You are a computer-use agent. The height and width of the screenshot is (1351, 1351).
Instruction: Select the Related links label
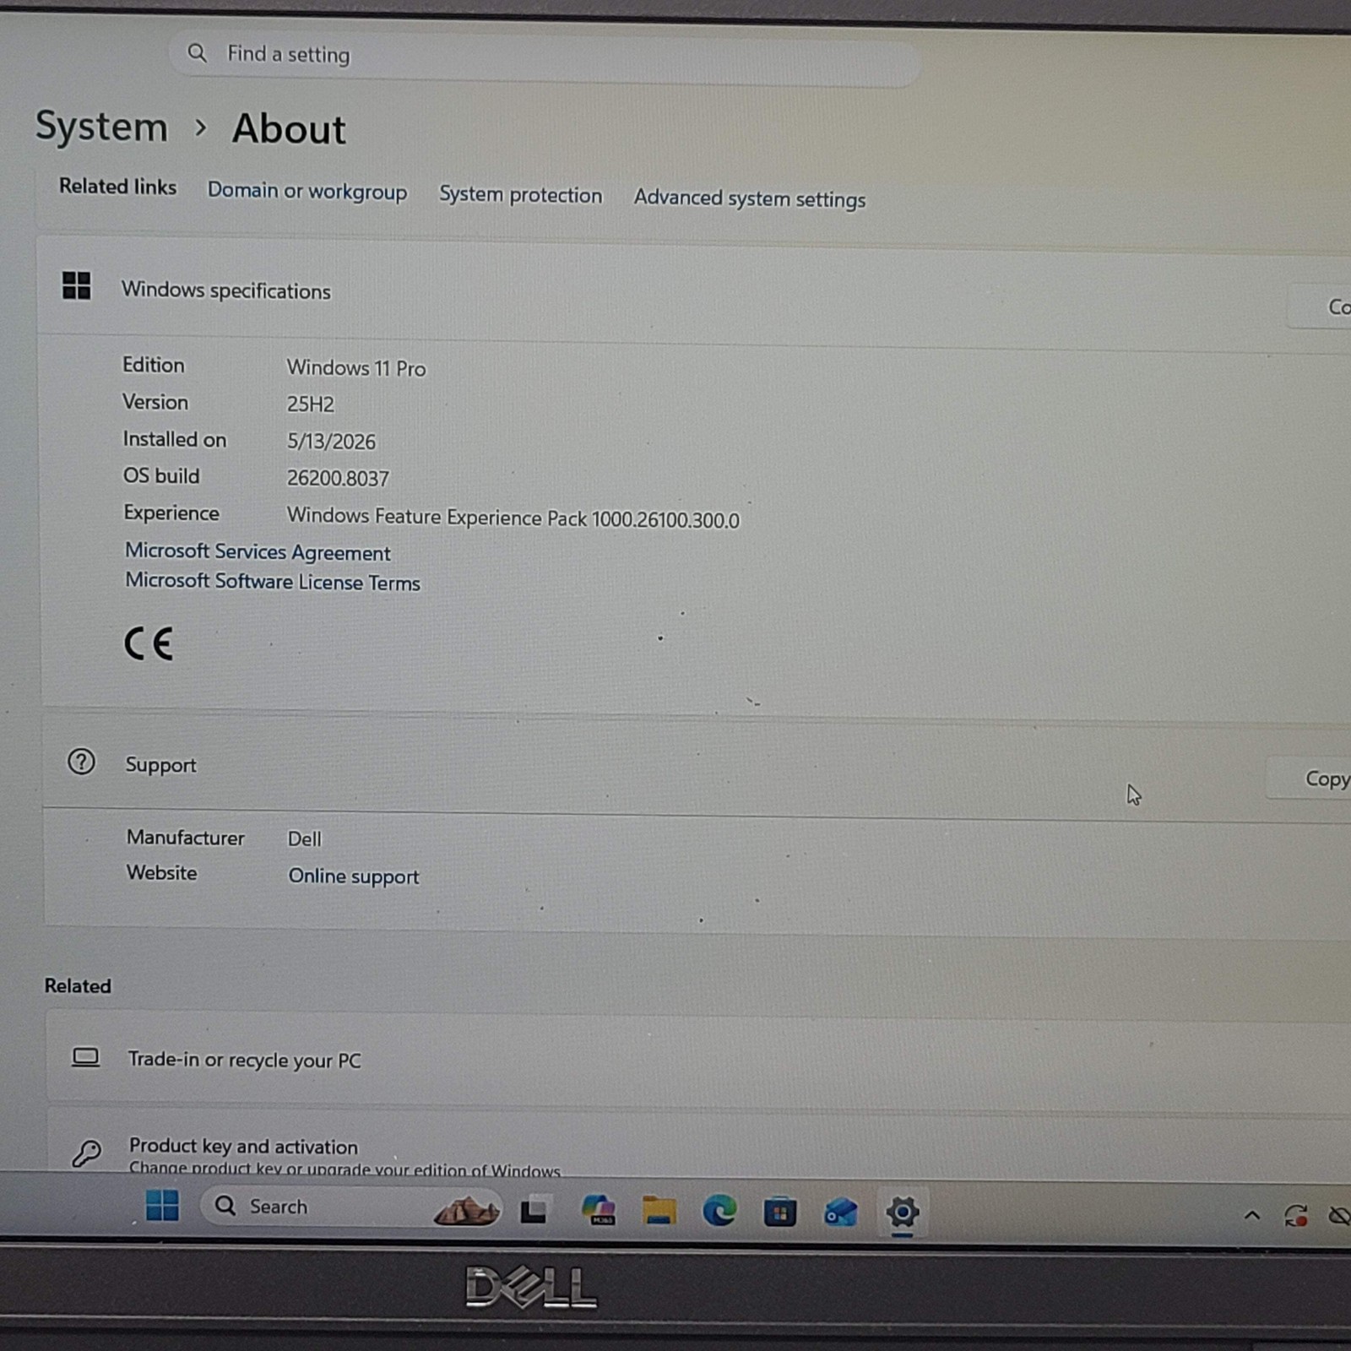pyautogui.click(x=117, y=187)
